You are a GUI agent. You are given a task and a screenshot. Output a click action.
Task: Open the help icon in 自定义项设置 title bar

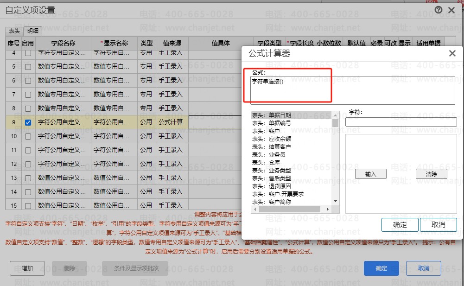pos(438,10)
